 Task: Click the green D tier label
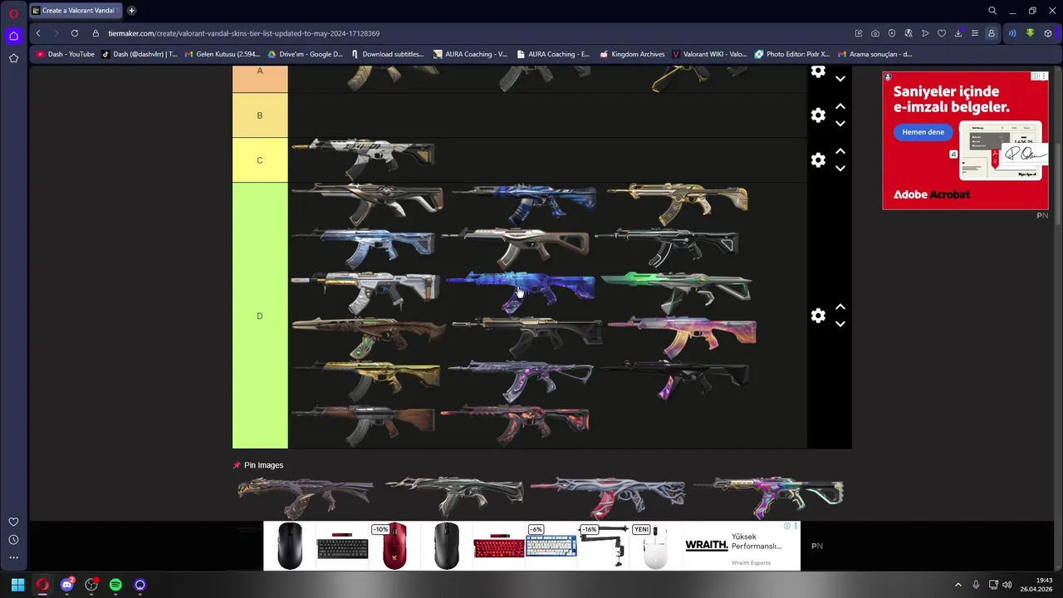point(260,316)
